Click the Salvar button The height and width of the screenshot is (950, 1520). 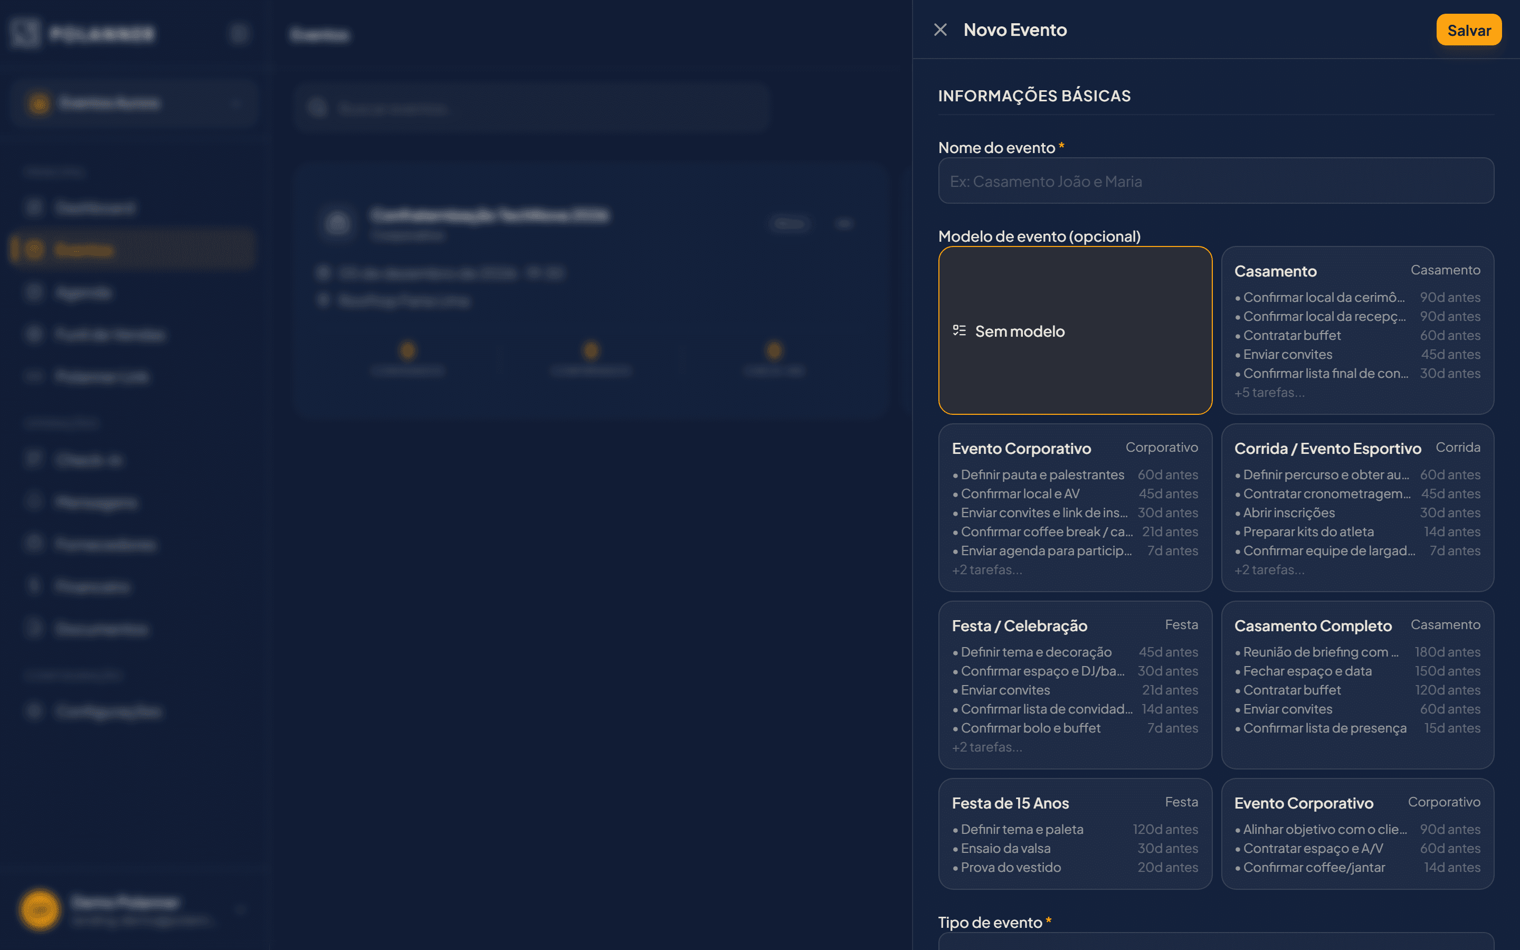[1468, 30]
